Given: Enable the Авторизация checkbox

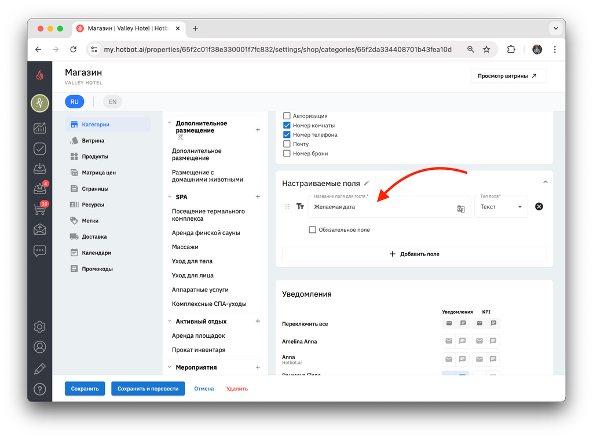Looking at the screenshot, I should click(x=287, y=116).
